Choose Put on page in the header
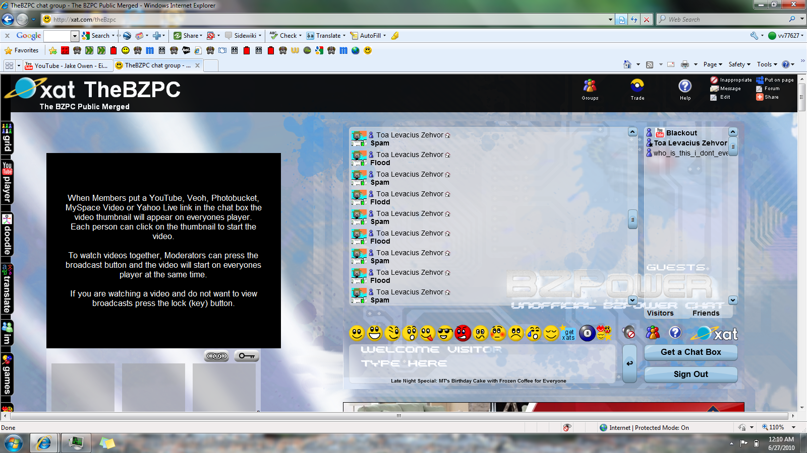Image resolution: width=807 pixels, height=453 pixels. [775, 80]
